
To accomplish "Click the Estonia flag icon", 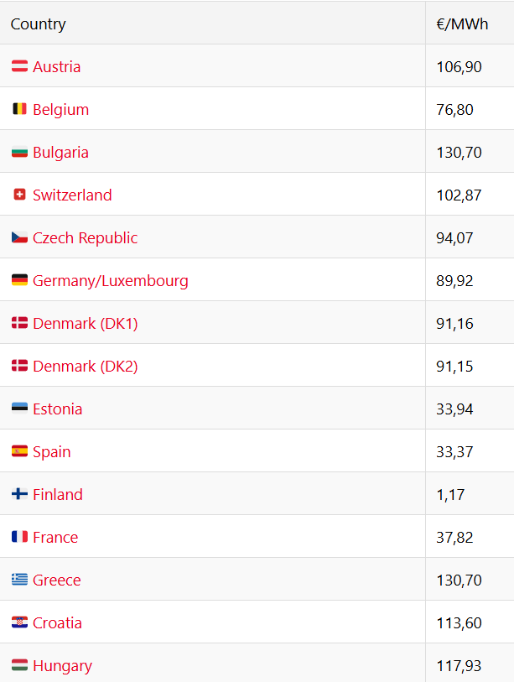I will click(19, 409).
